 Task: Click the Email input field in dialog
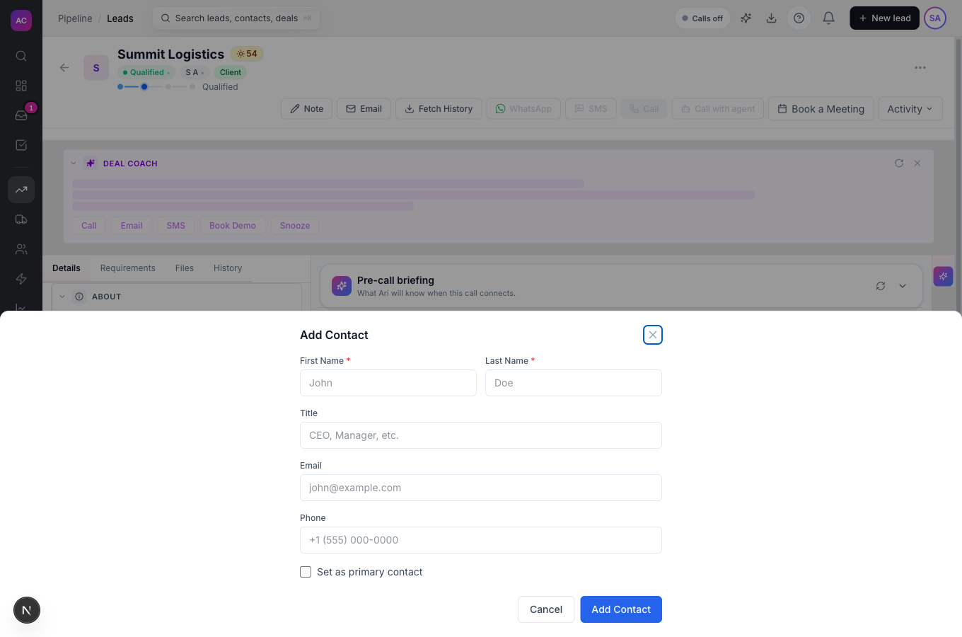click(481, 488)
